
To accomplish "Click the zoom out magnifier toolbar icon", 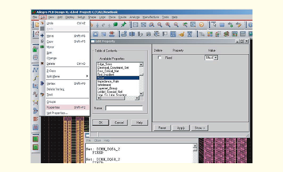I will click(x=176, y=25).
